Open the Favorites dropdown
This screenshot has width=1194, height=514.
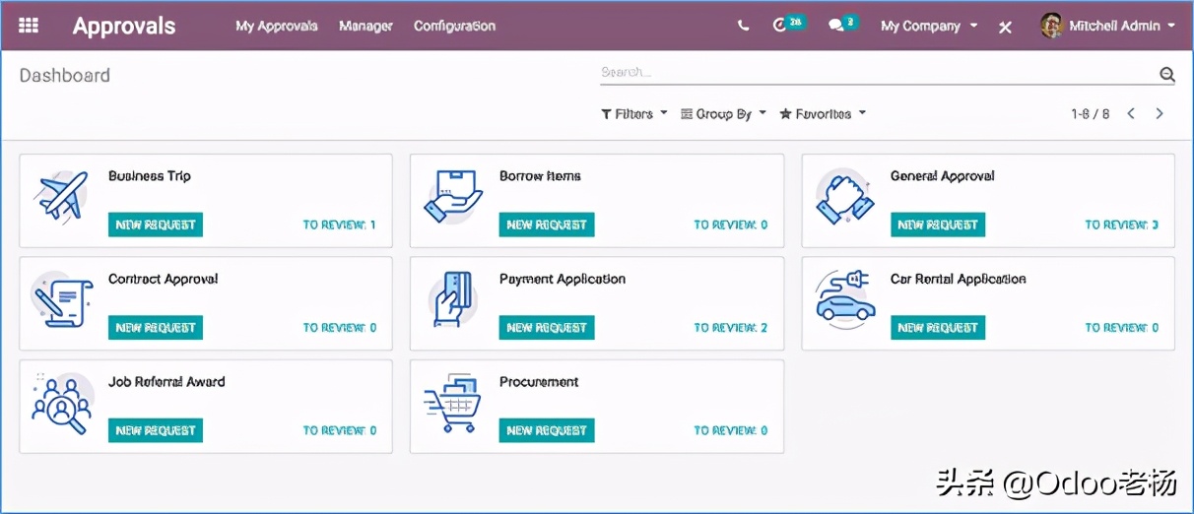click(823, 114)
